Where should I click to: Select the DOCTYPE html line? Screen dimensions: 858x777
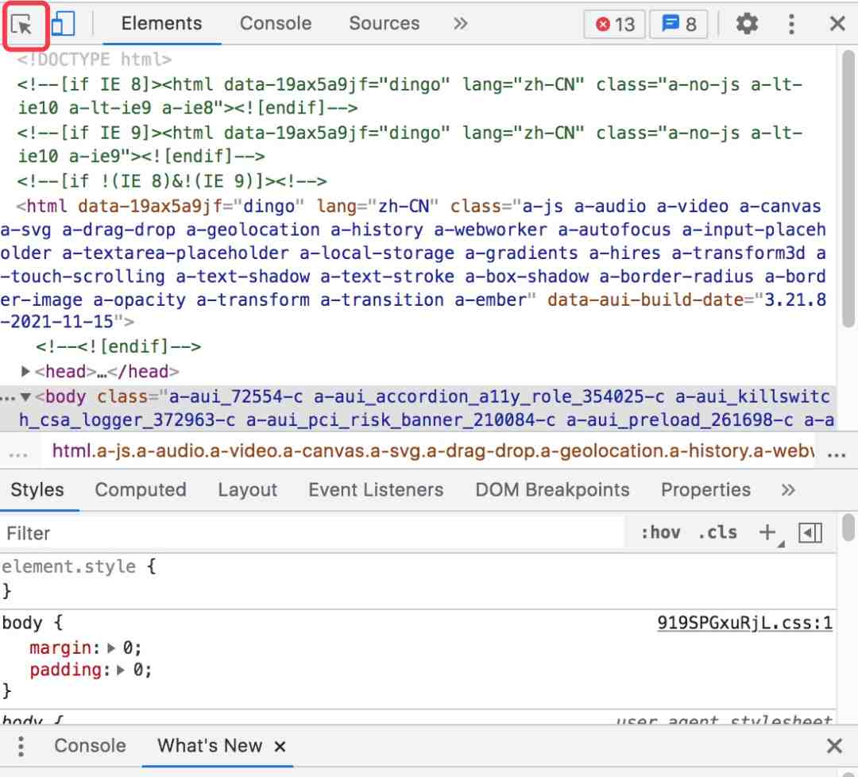94,59
